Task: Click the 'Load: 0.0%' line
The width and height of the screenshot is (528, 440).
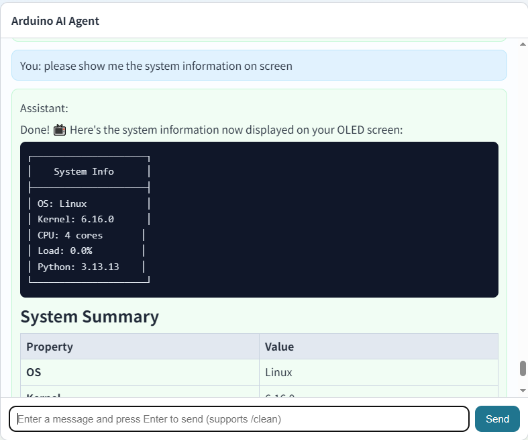Action: click(64, 251)
